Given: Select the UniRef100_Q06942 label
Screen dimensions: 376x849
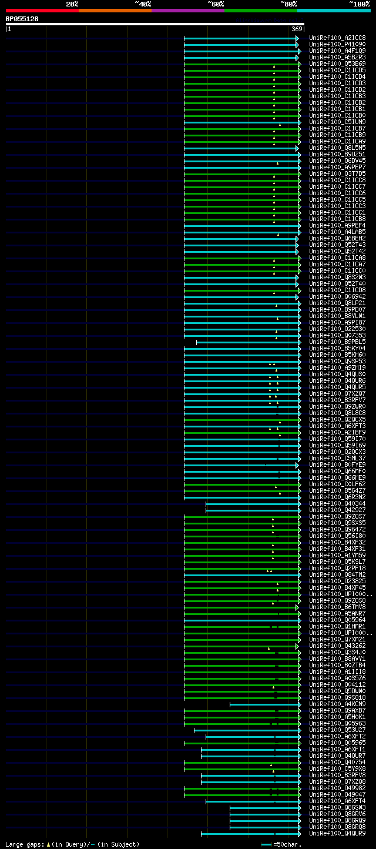Looking at the screenshot, I should (x=337, y=296).
